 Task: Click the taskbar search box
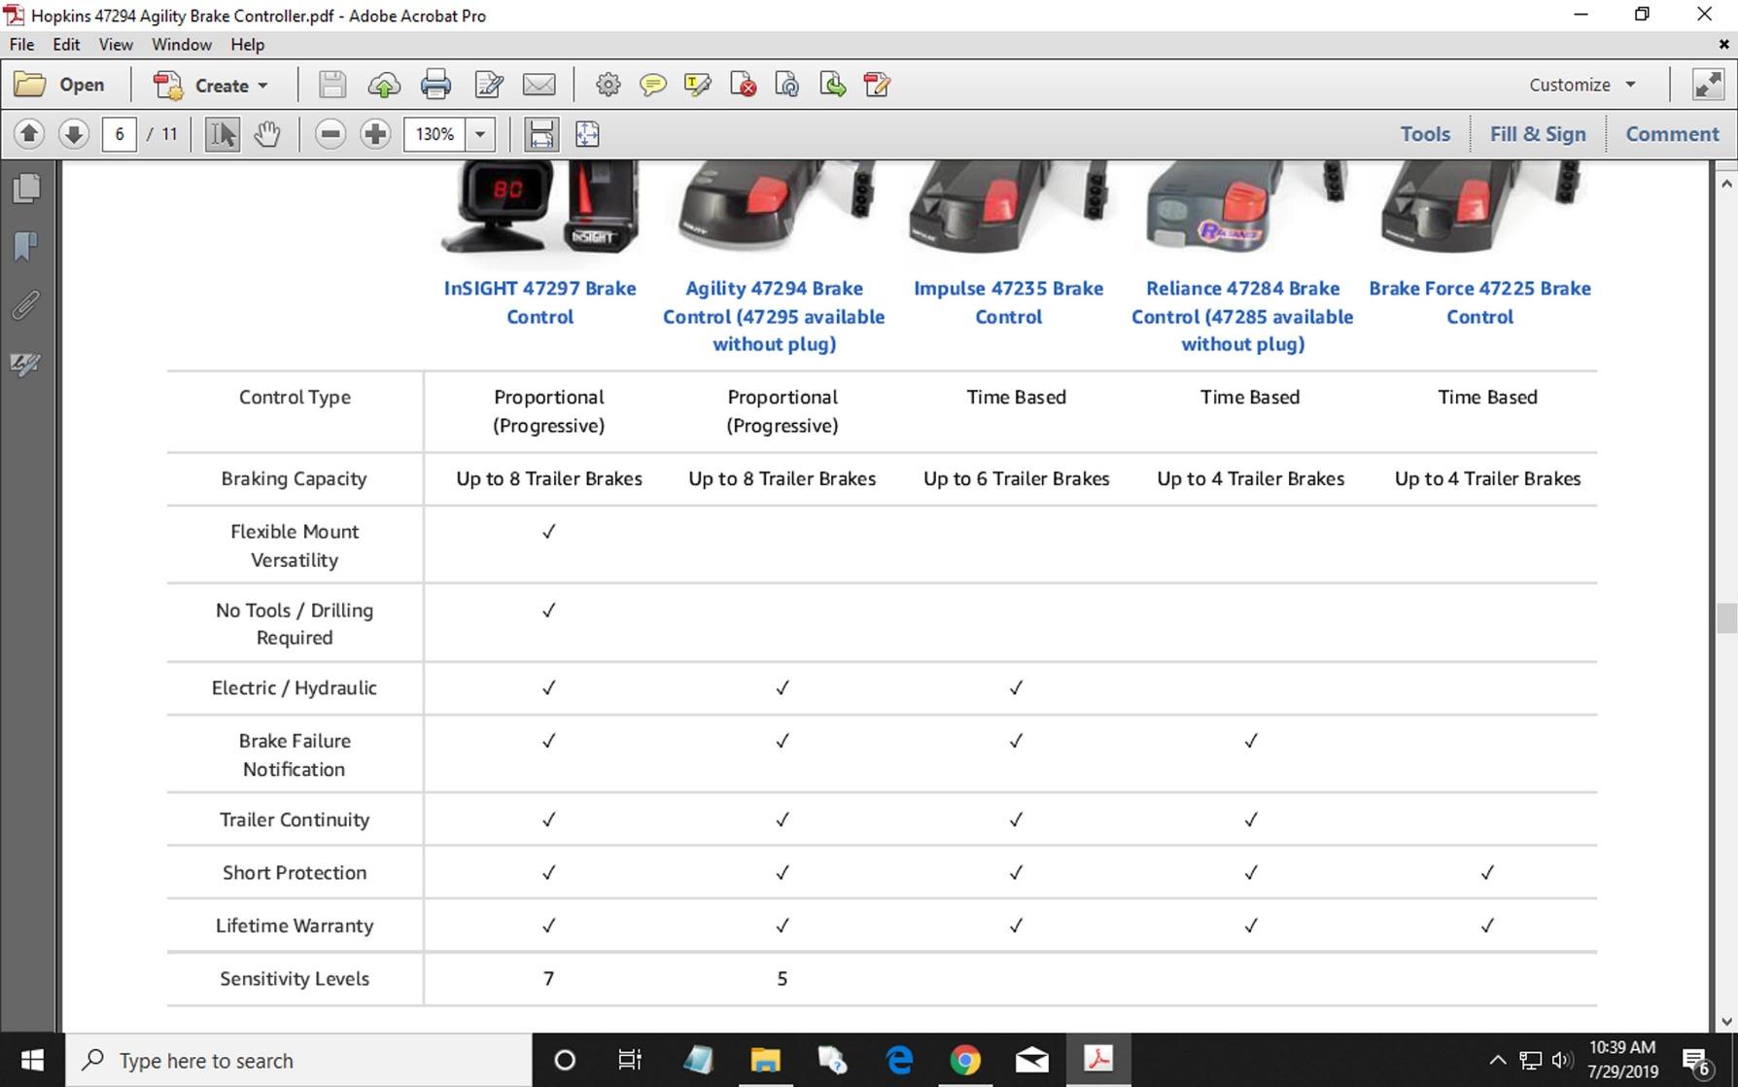coord(298,1060)
